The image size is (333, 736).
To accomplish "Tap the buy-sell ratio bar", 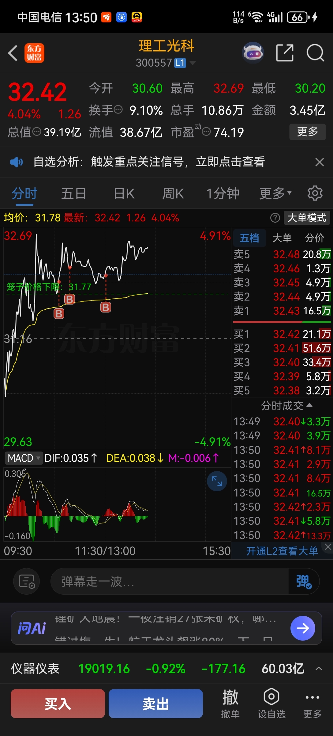I will [282, 322].
